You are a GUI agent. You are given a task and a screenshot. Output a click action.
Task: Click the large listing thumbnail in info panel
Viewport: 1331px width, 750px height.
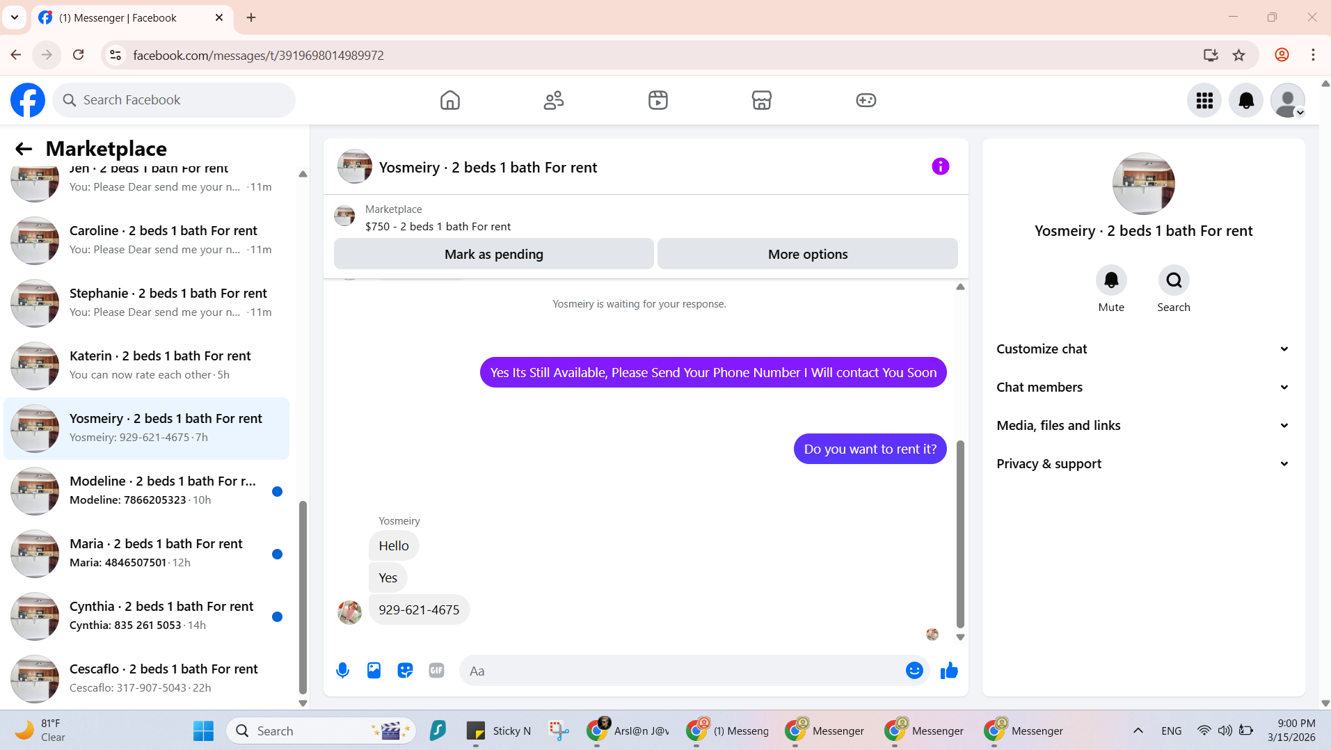pyautogui.click(x=1143, y=184)
